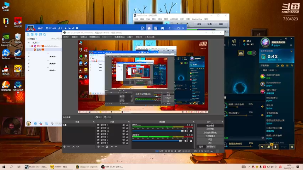Image resolution: width=303 pixels, height=170 pixels.
Task: Select the 场景 item in OBS scenes list
Action: (79, 125)
